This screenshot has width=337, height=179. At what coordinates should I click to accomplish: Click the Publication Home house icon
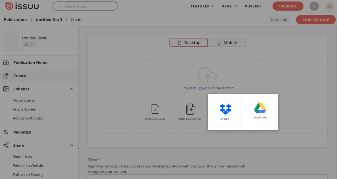[x=6, y=62]
